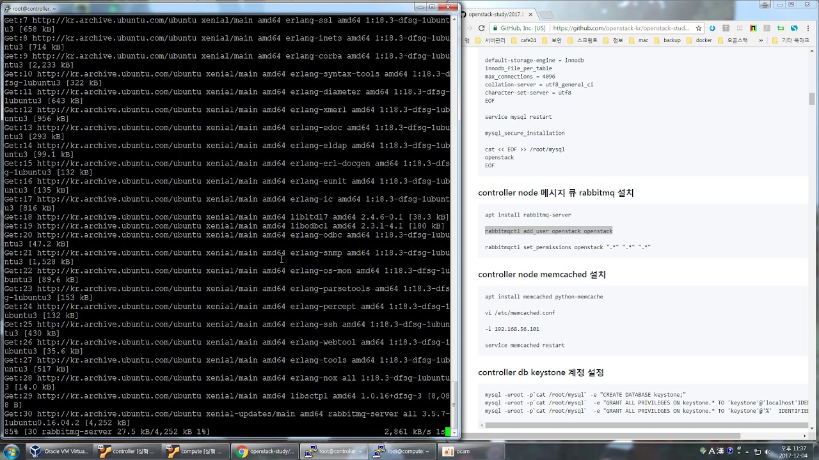Click the 'max_connections = 4096' line

(520, 76)
